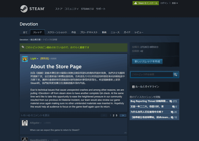Select the スレッド tab
199x141 pixels.
37,32
